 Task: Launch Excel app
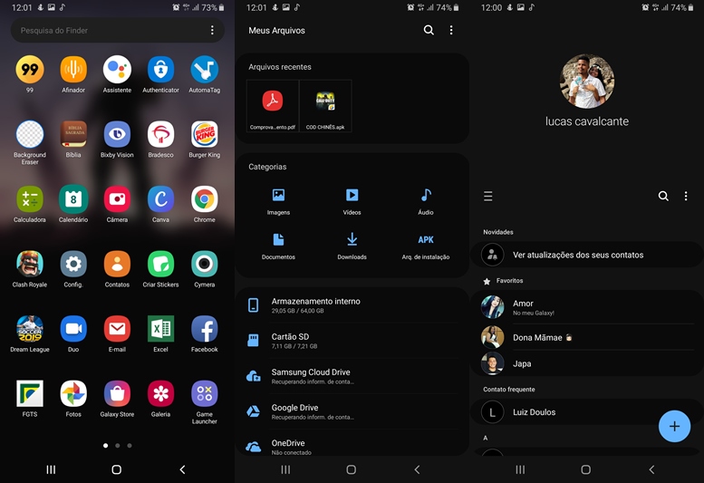tap(160, 329)
